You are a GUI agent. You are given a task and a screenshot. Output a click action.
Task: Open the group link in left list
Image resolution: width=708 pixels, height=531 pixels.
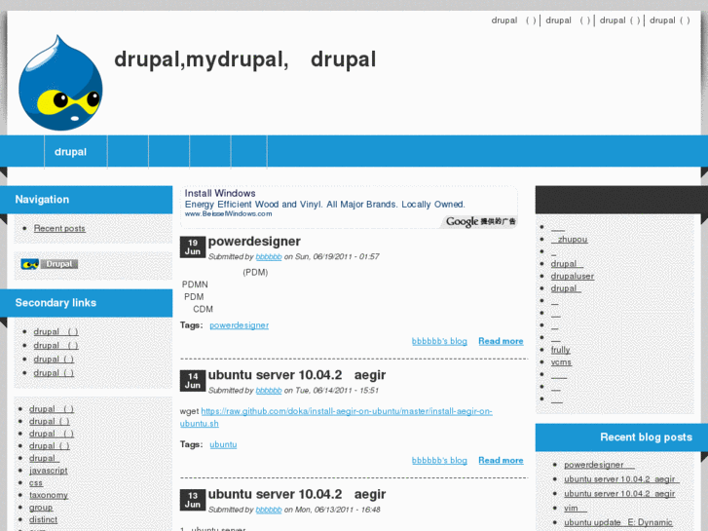pos(41,508)
